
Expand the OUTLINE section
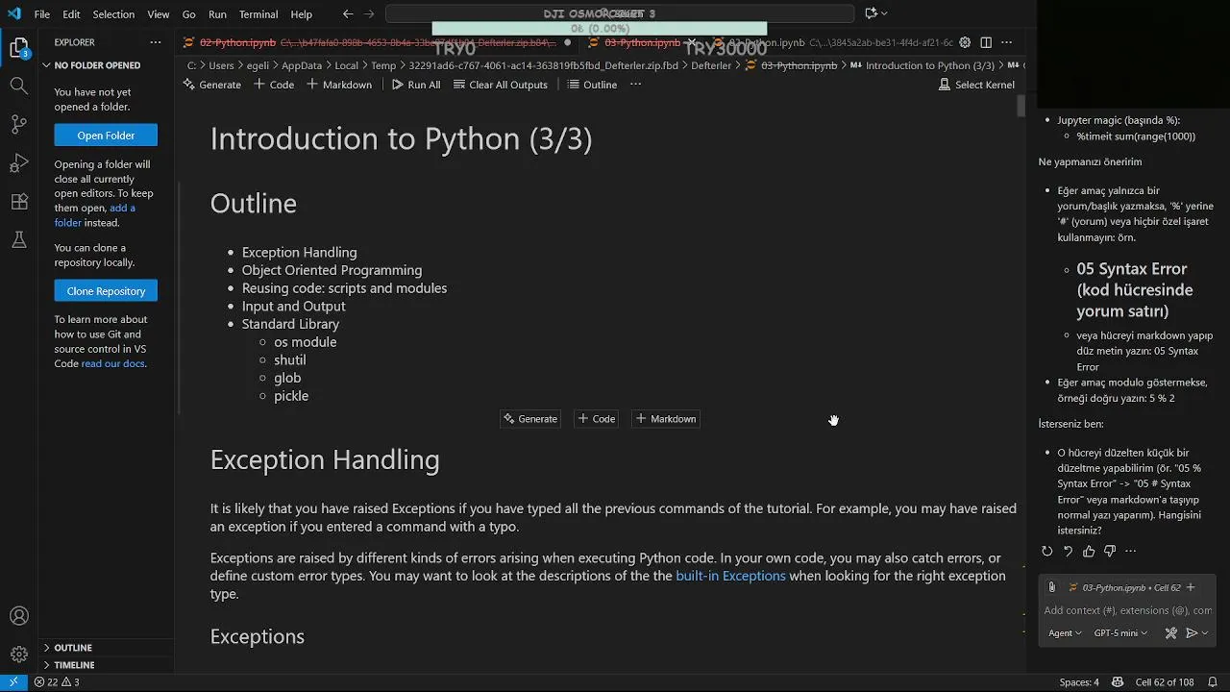point(46,648)
